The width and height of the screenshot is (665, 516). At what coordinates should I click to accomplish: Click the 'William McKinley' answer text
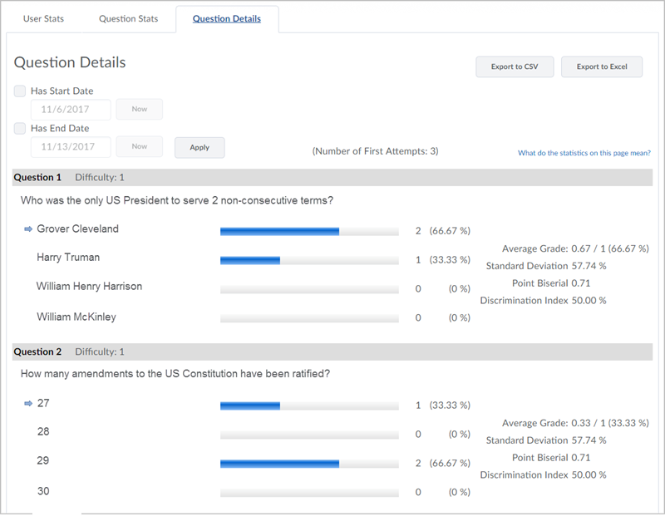[76, 317]
